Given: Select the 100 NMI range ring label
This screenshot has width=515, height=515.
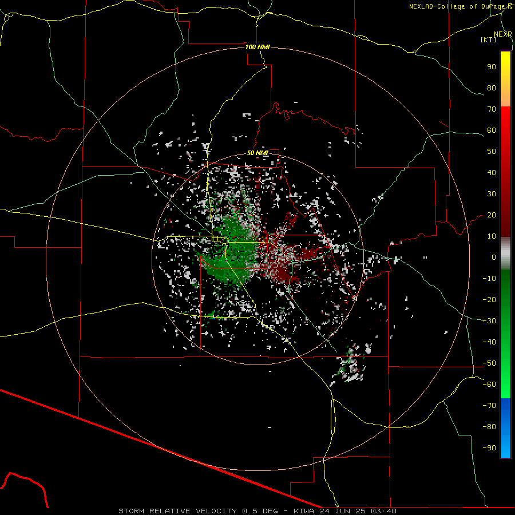Looking at the screenshot, I should click(257, 47).
